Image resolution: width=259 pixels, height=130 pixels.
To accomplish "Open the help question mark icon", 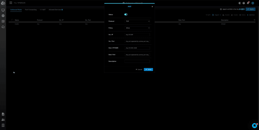I will (244, 3).
